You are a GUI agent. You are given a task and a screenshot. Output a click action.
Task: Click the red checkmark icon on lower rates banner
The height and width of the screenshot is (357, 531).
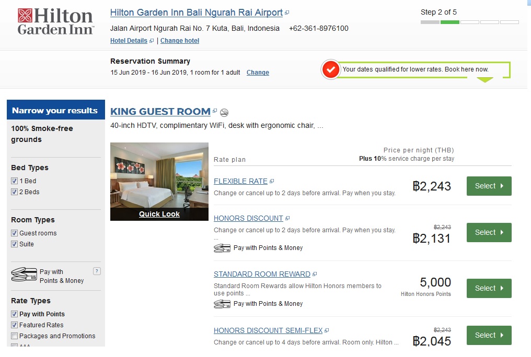(x=331, y=69)
